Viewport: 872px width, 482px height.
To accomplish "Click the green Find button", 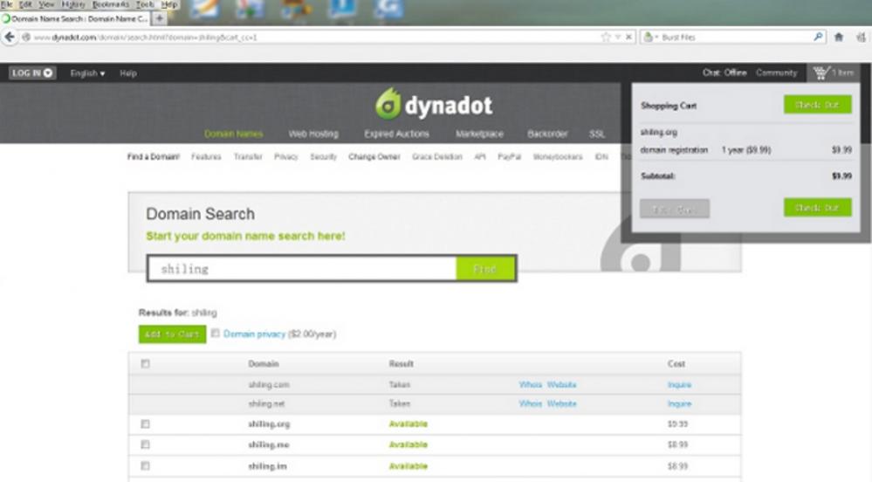I will pyautogui.click(x=485, y=269).
